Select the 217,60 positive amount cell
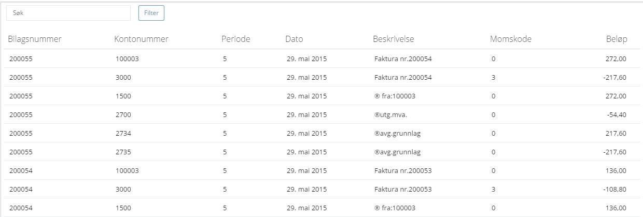The width and height of the screenshot is (643, 217). pyautogui.click(x=616, y=134)
